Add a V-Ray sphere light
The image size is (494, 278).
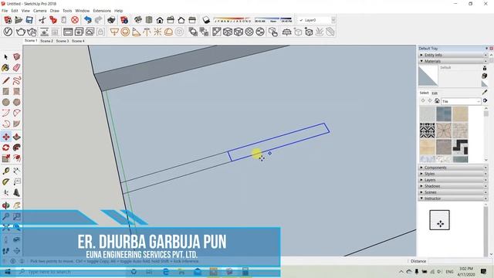click(x=125, y=32)
